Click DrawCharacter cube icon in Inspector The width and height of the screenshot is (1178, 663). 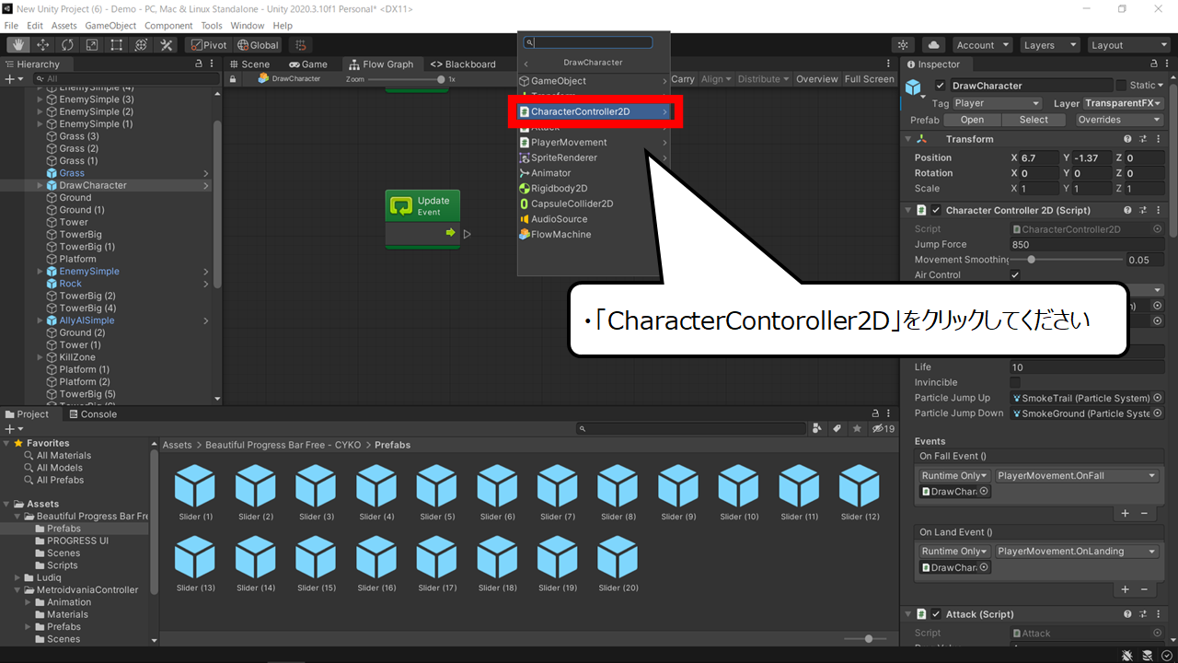(914, 87)
